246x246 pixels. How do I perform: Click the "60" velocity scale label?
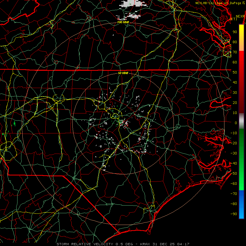[235, 62]
